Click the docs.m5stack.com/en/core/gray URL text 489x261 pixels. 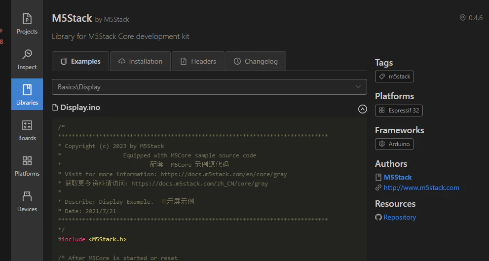coord(224,174)
